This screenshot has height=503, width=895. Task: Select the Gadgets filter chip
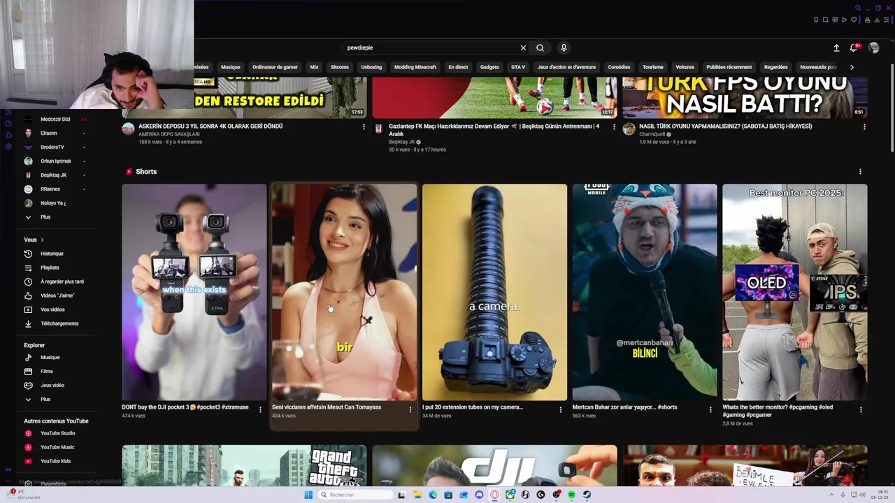click(x=489, y=67)
